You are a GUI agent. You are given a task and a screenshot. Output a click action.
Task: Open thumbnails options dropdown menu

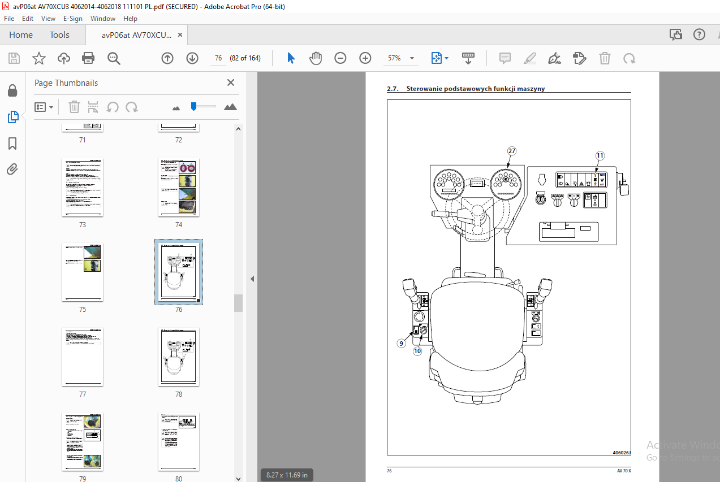[x=44, y=107]
